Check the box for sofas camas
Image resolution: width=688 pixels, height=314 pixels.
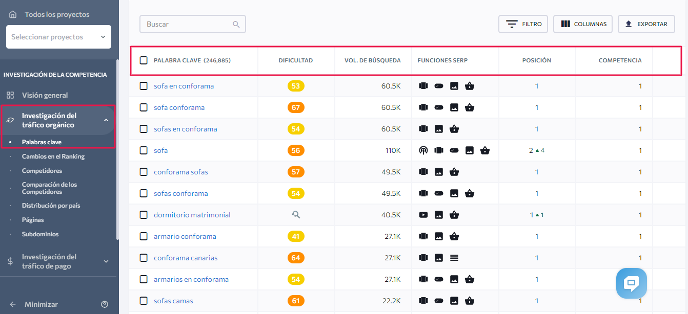coord(144,301)
